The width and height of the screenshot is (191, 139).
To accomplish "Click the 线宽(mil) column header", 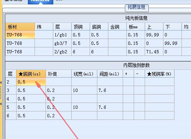I will [84, 74].
